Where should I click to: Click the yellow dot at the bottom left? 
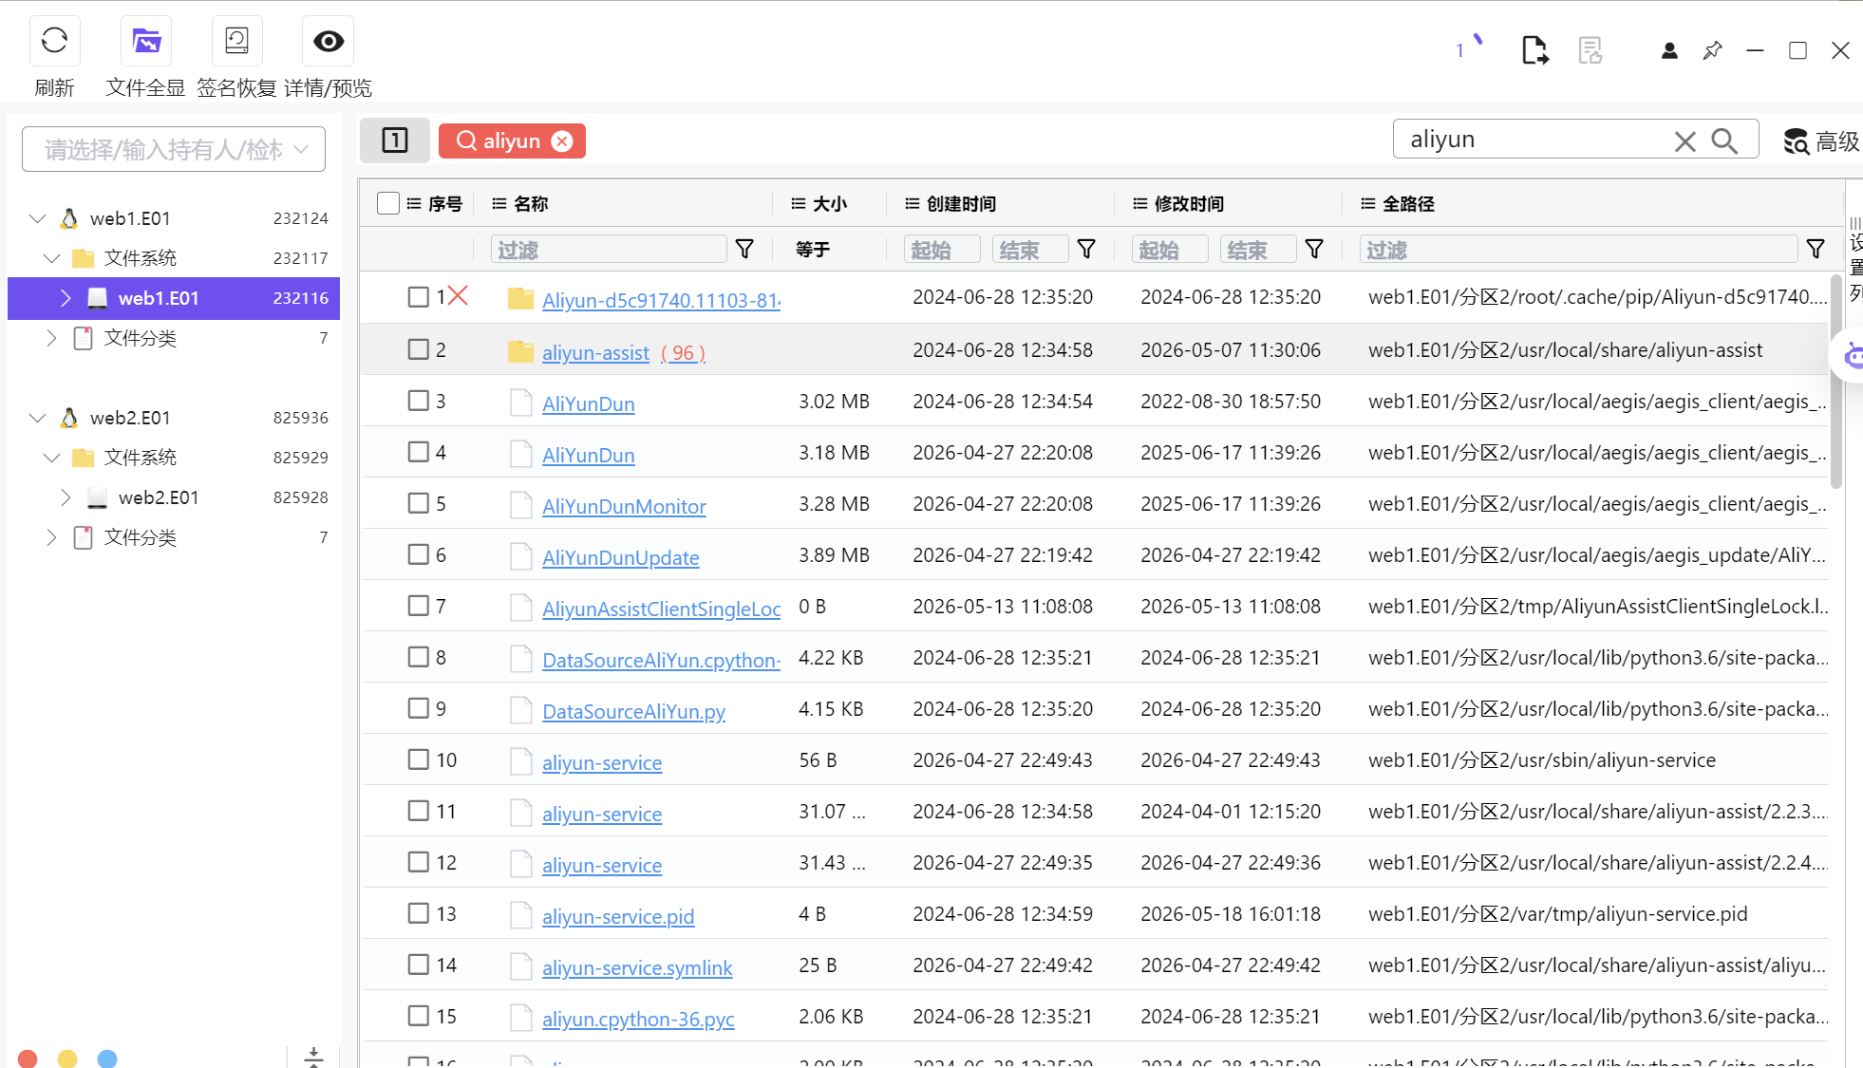(67, 1059)
